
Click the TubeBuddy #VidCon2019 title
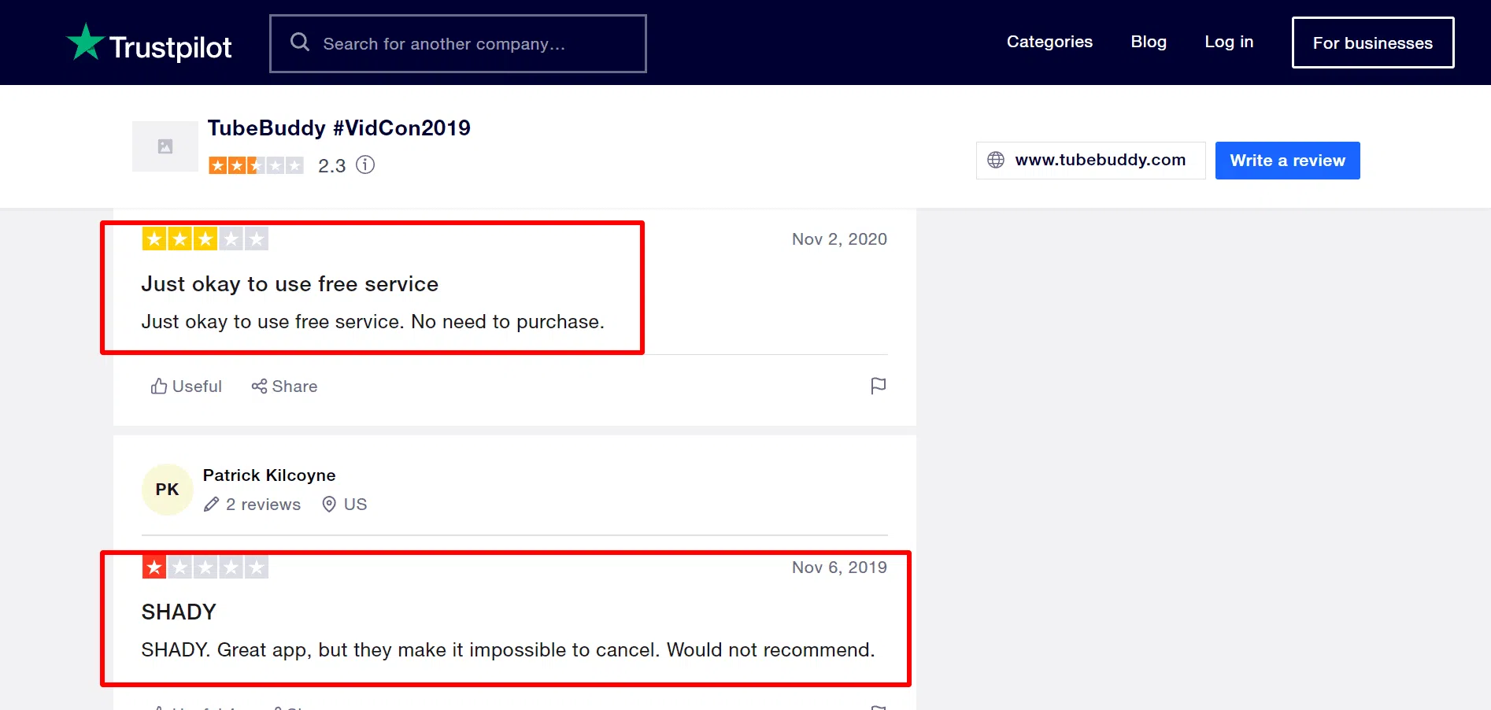(x=339, y=128)
